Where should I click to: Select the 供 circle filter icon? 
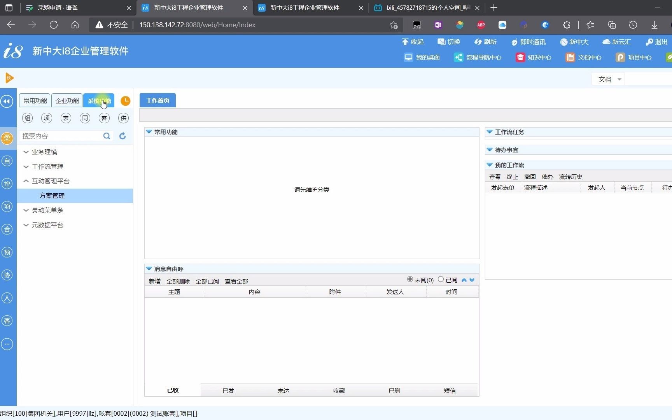[123, 118]
